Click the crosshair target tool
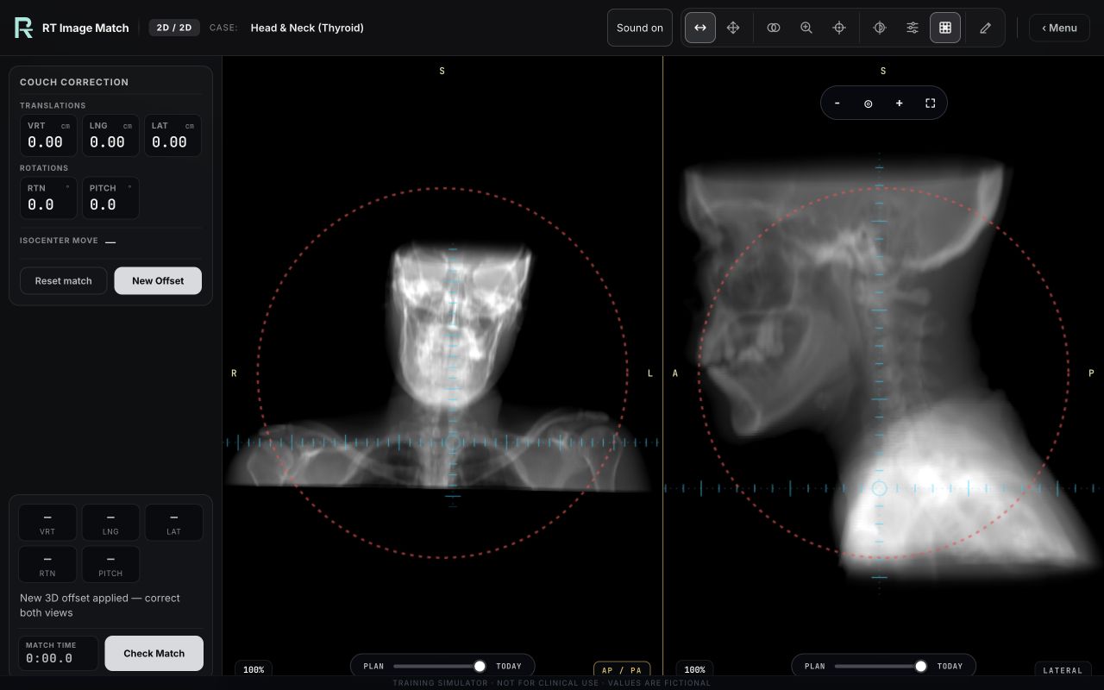Viewport: 1104px width, 690px height. click(839, 28)
